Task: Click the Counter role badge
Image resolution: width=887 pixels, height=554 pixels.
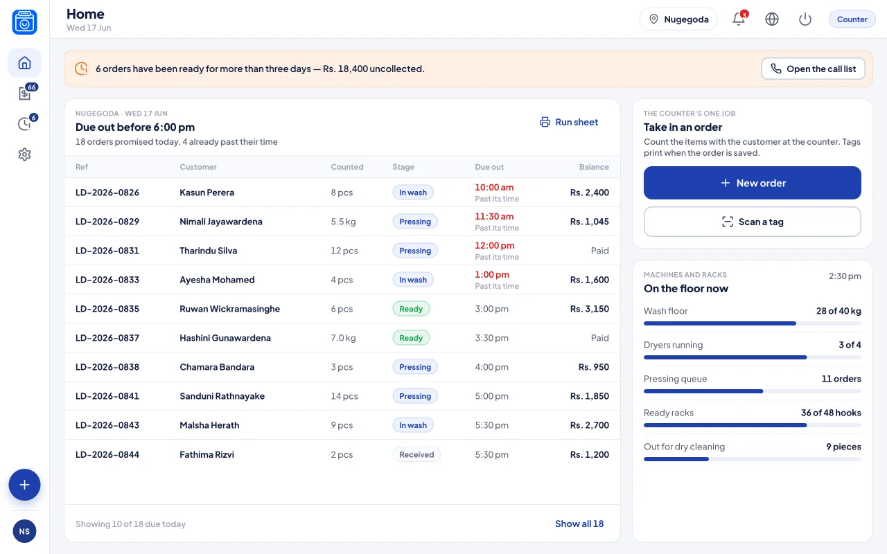Action: coord(852,19)
